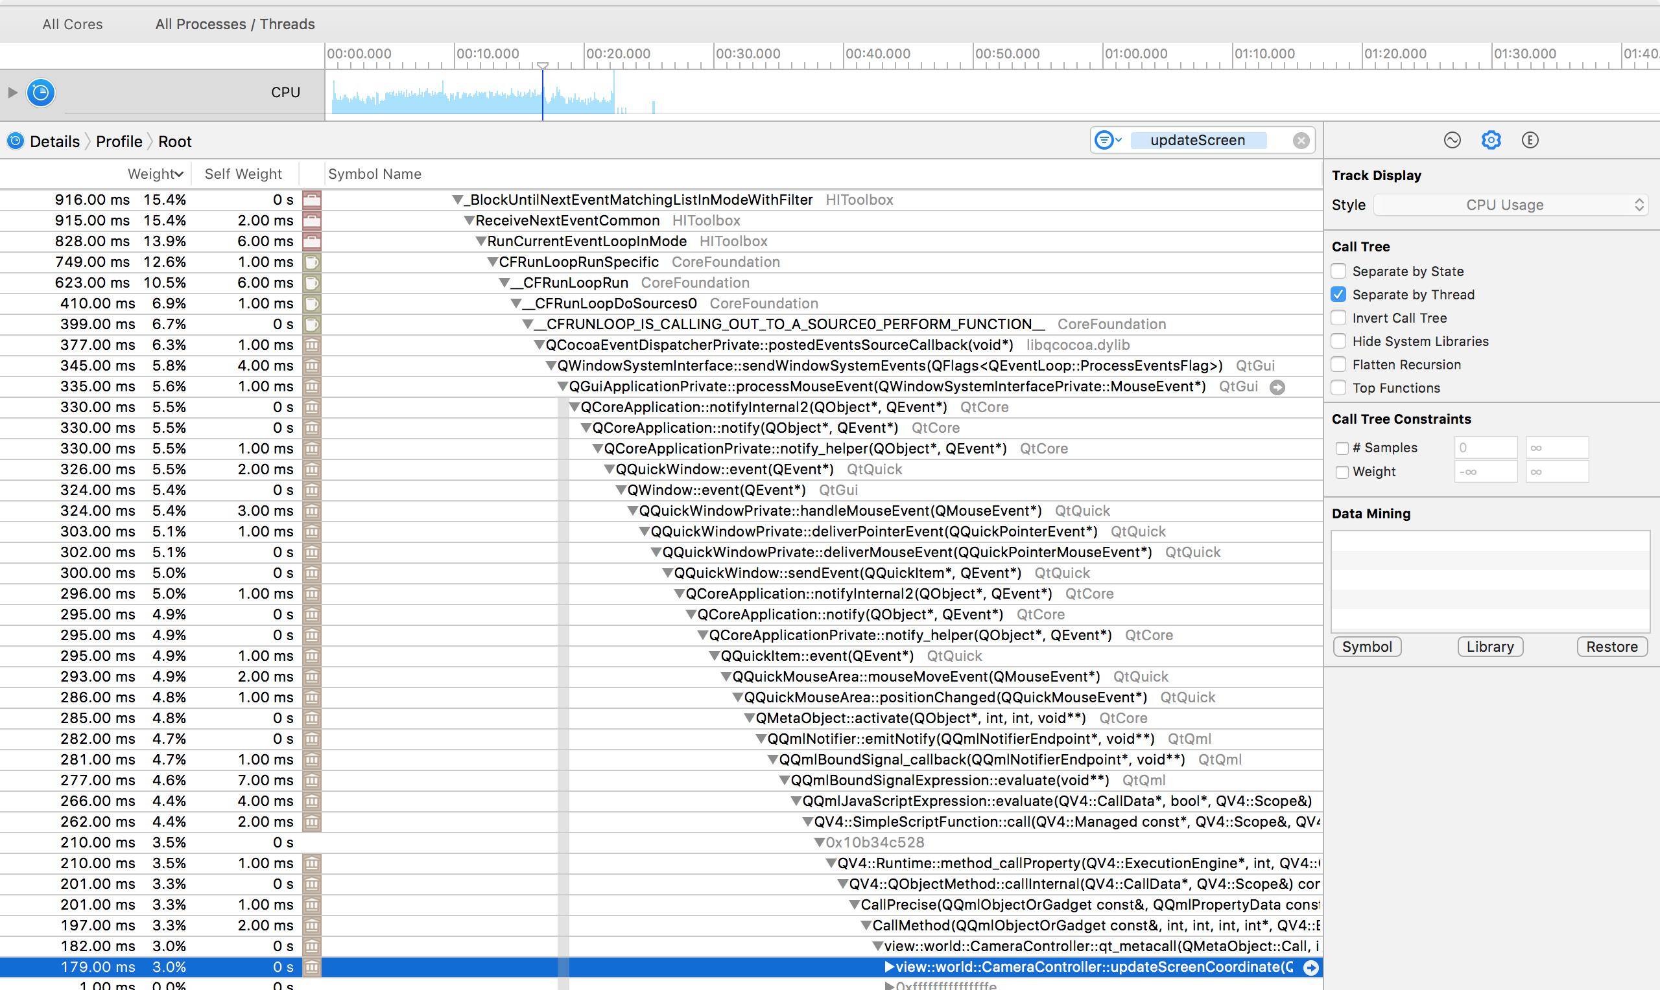Click the Library data mining button
The image size is (1660, 990).
(1490, 647)
